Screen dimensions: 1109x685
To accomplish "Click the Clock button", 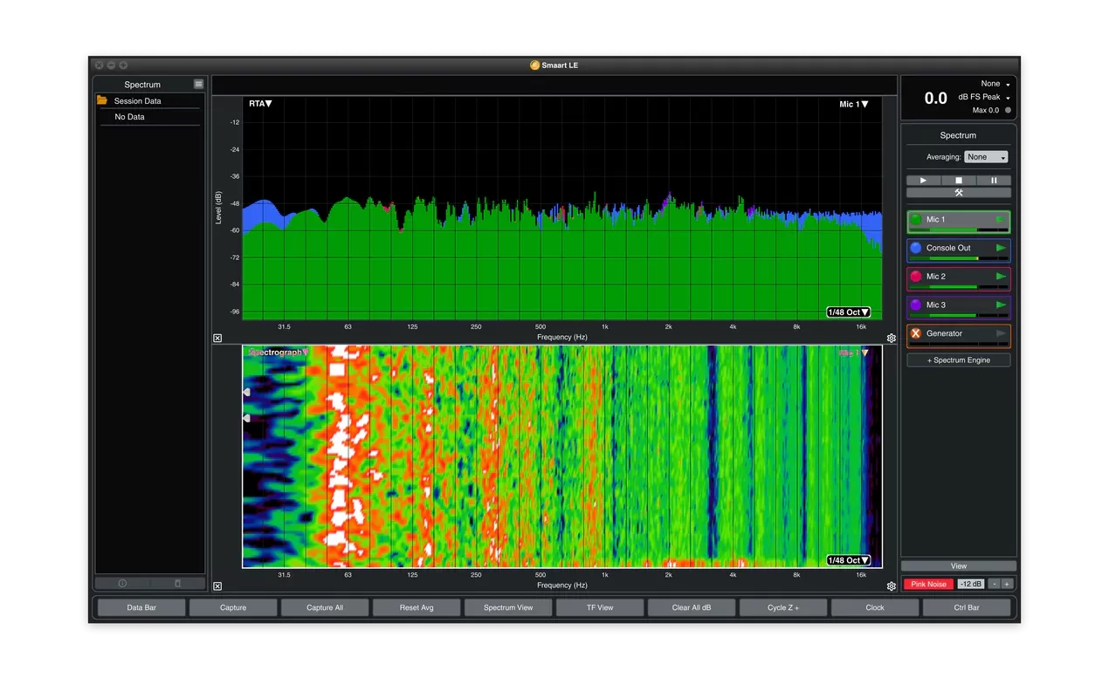I will [875, 607].
